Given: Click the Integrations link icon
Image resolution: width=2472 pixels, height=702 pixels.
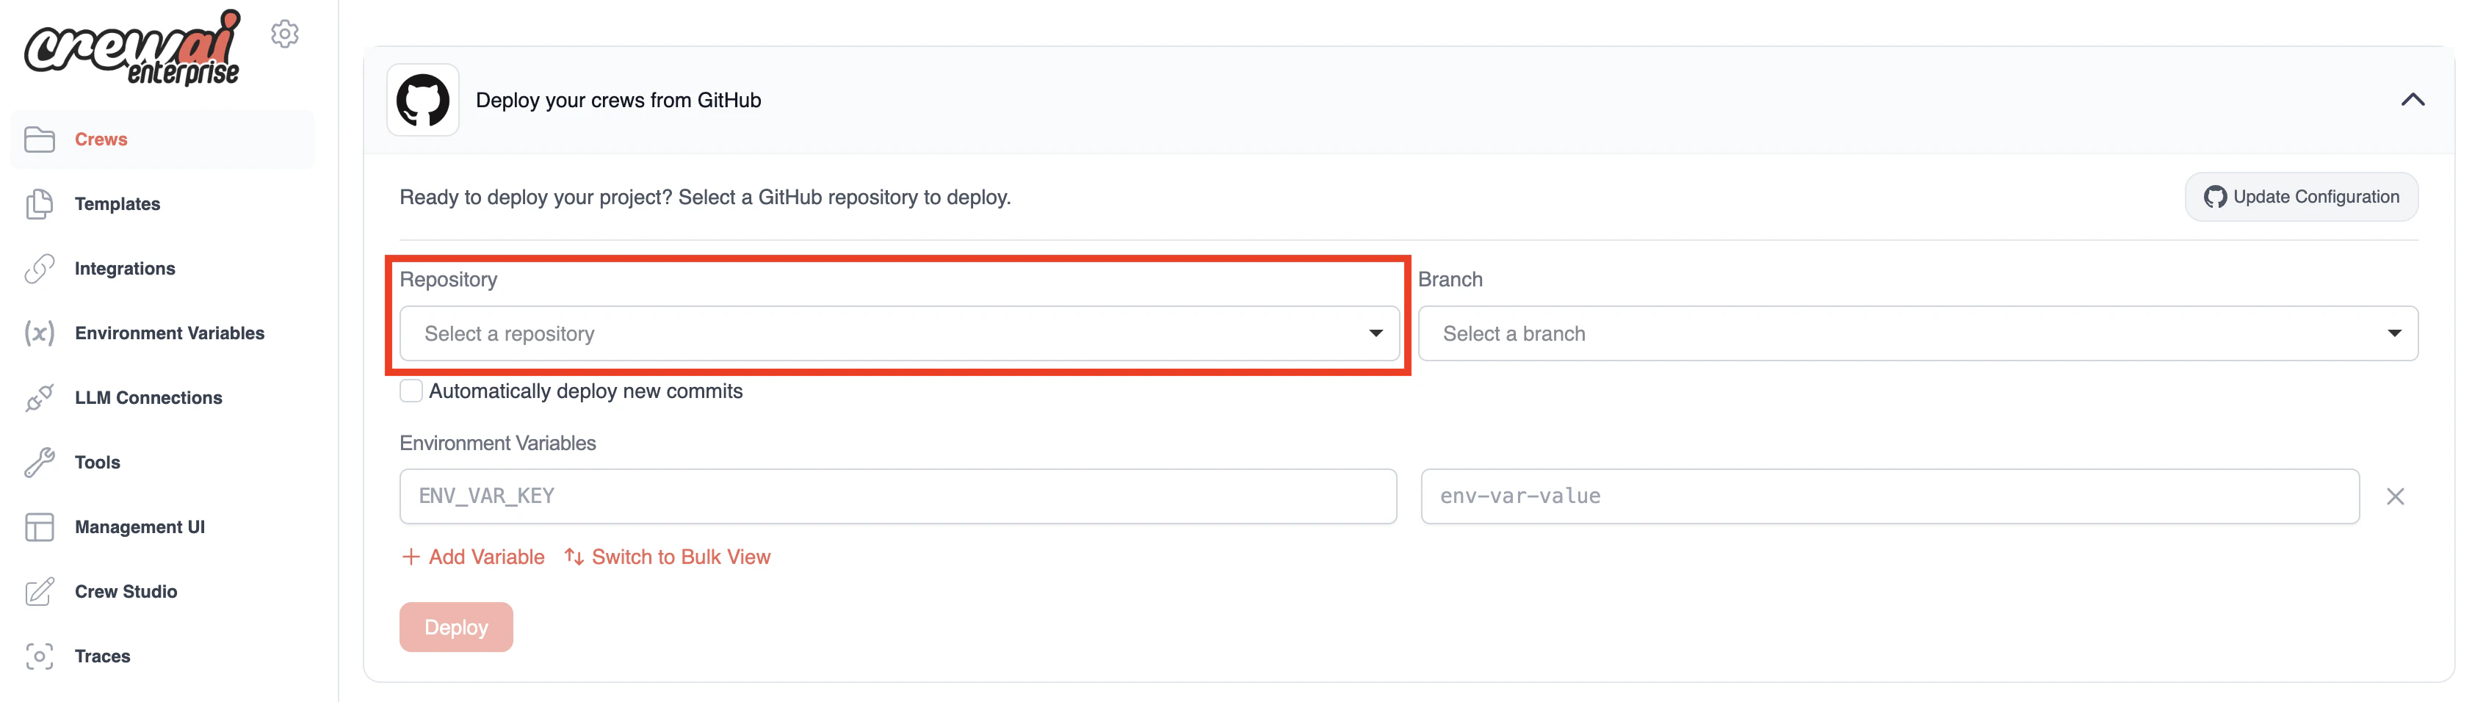Looking at the screenshot, I should [x=40, y=269].
